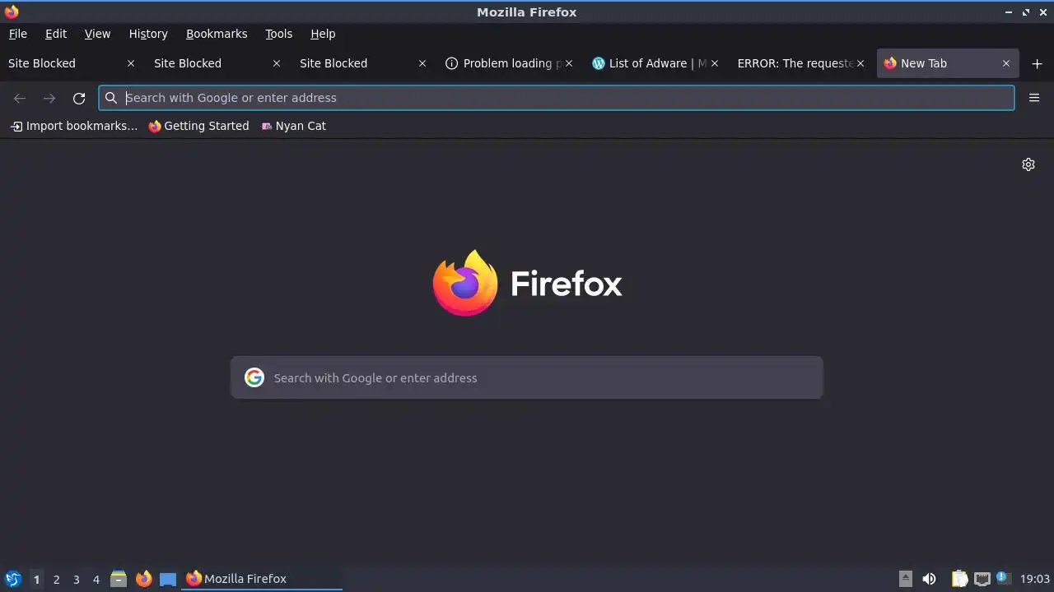Open new tab personalize gear settings
This screenshot has height=592, width=1054.
click(1028, 164)
